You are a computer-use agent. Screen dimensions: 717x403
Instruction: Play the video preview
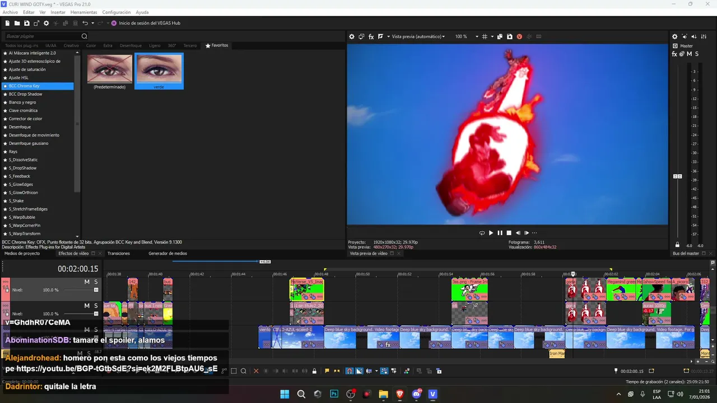click(x=491, y=233)
